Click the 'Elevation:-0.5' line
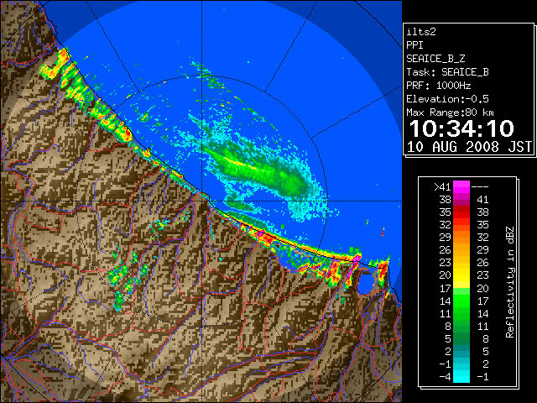 click(x=447, y=99)
